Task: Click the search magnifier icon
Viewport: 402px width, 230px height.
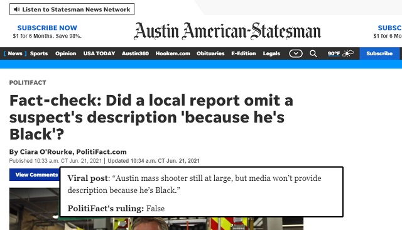Action: (313, 53)
